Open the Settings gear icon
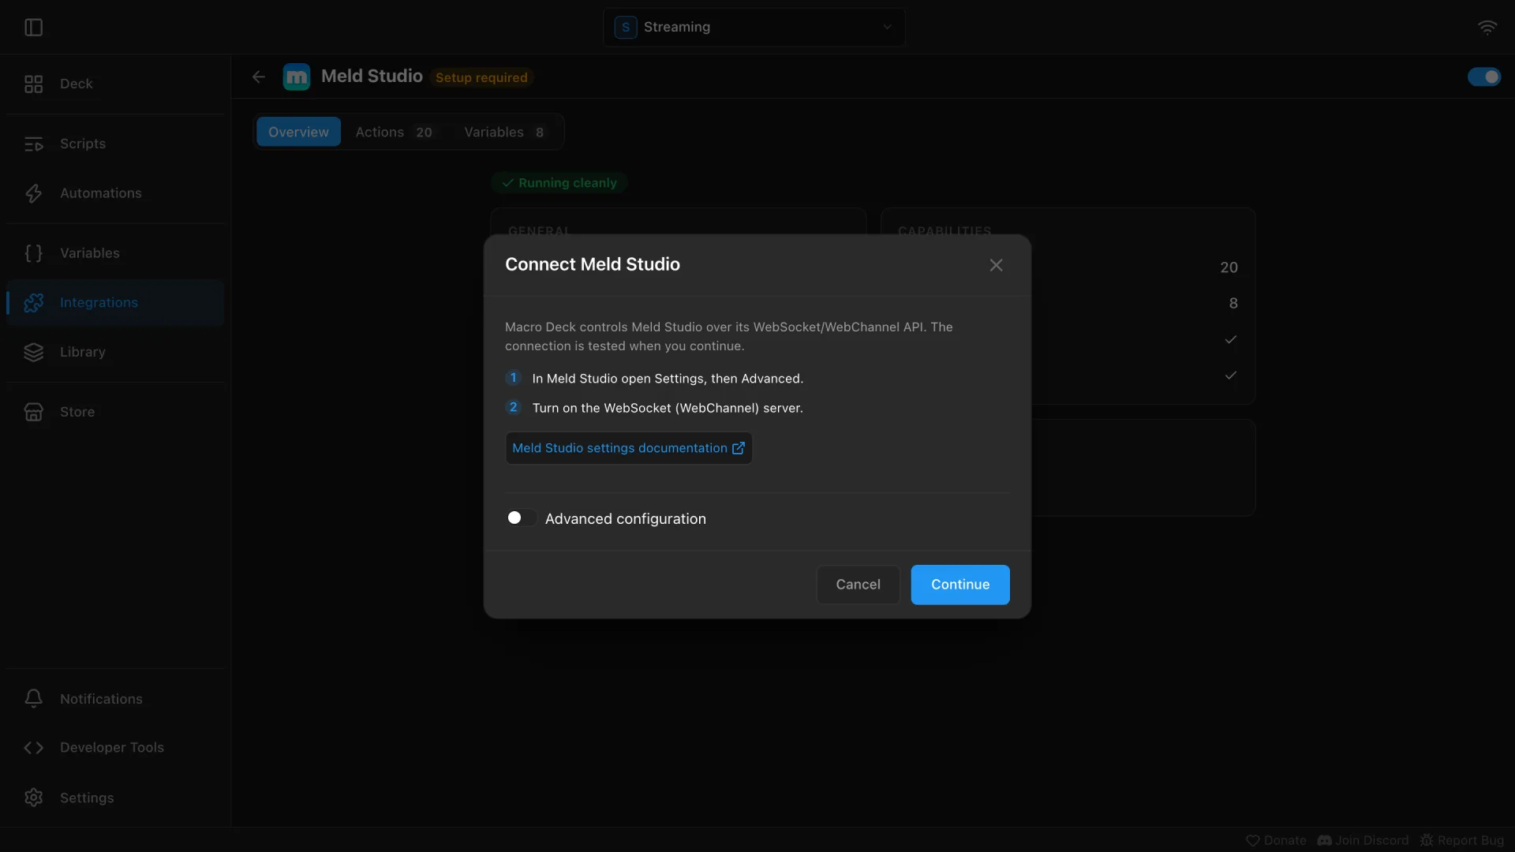Viewport: 1515px width, 852px height. [x=33, y=798]
